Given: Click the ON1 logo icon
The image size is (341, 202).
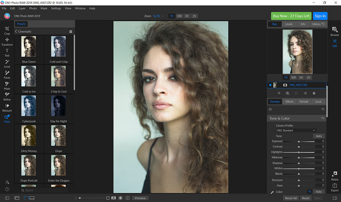Looking at the screenshot, I should [7, 16].
